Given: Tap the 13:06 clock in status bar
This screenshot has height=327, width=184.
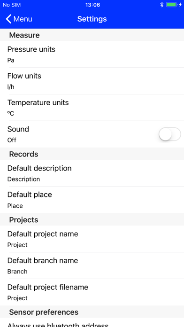Looking at the screenshot, I should pyautogui.click(x=92, y=5).
